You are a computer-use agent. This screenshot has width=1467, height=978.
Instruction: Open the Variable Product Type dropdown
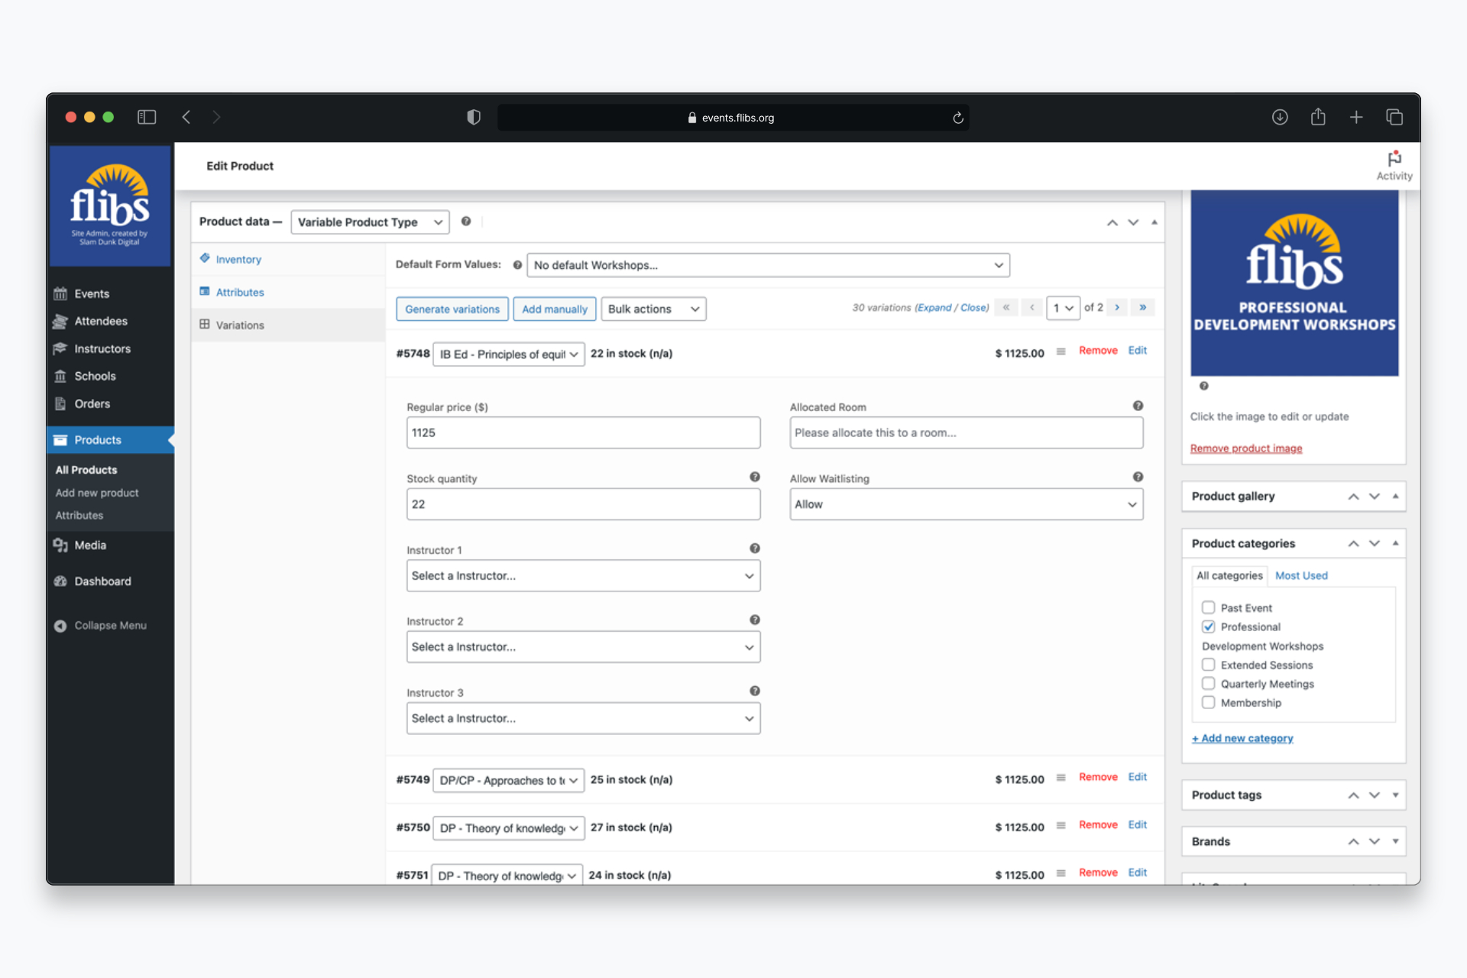pos(370,222)
